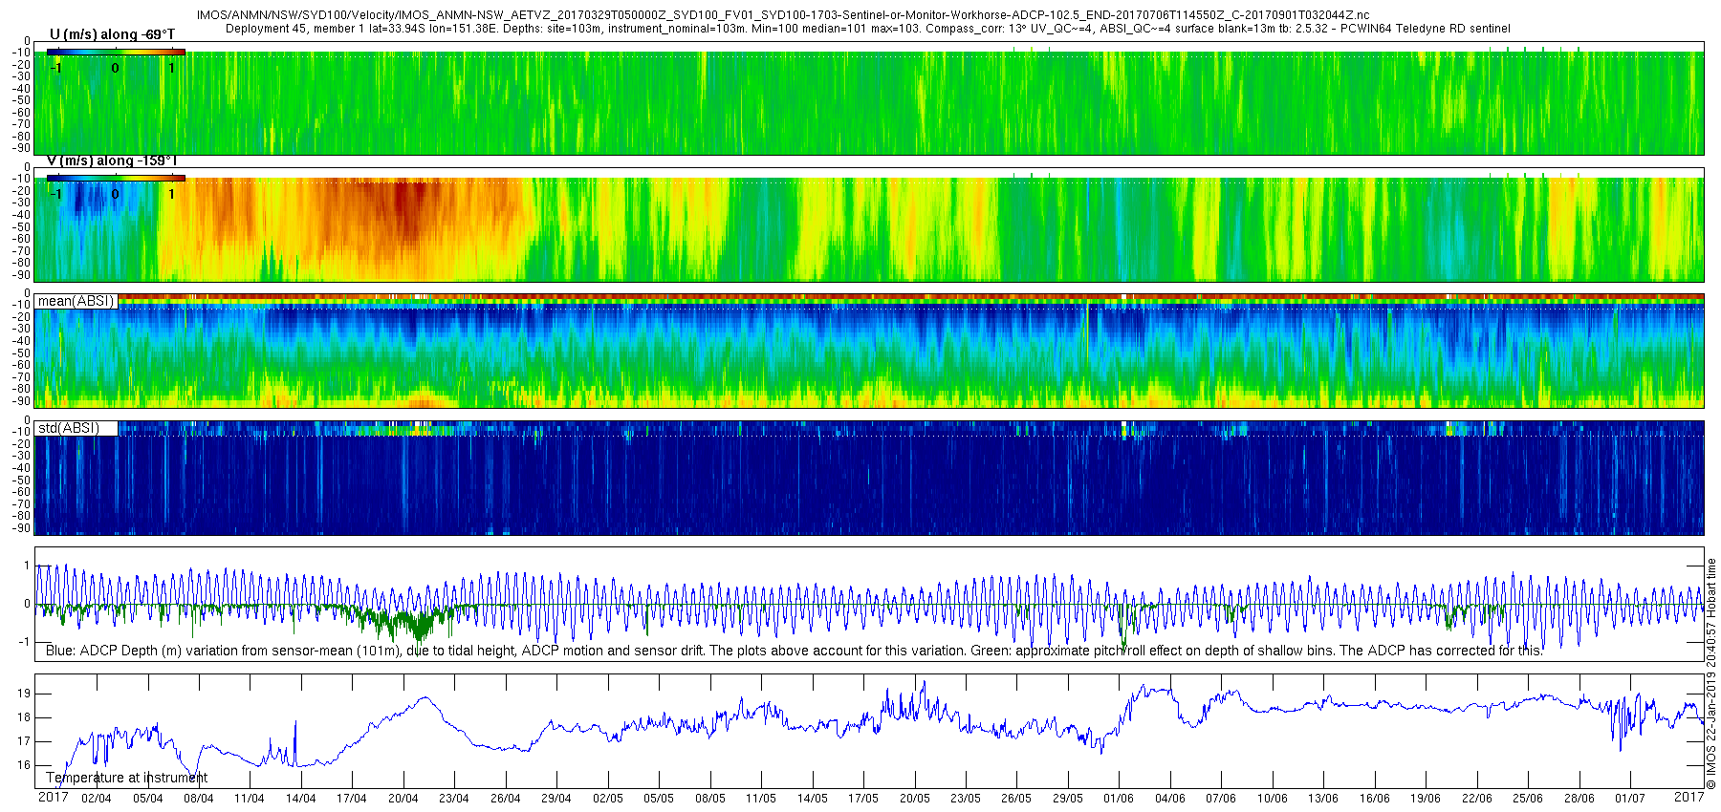Select the mean(ABSI) panel label
The height and width of the screenshot is (812, 1721).
[x=76, y=301]
